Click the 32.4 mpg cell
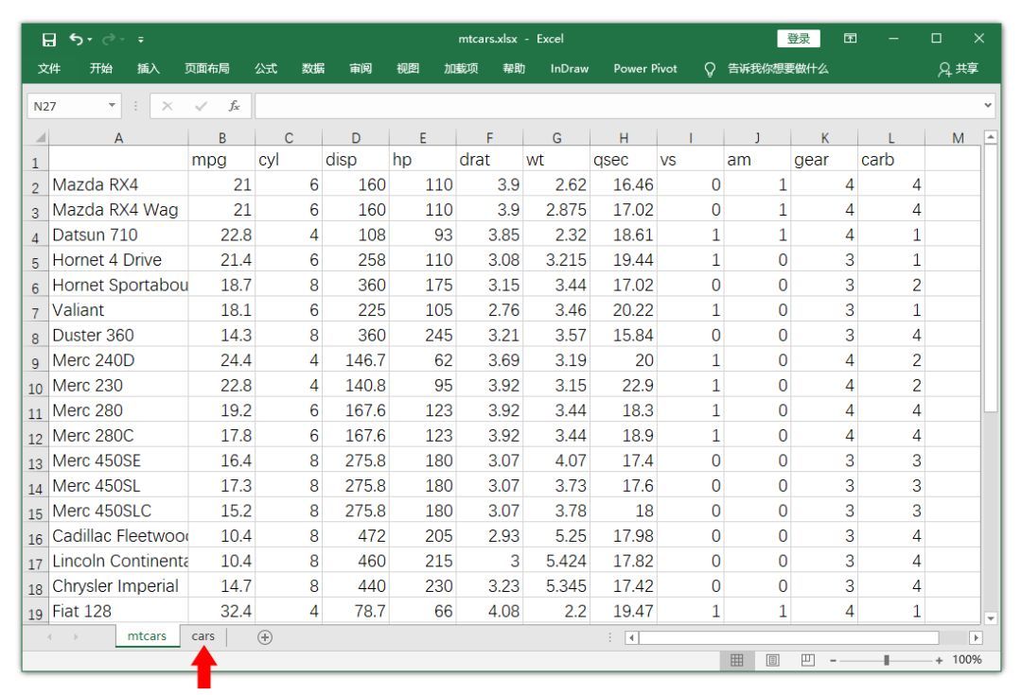The image size is (1022, 695). coord(221,611)
